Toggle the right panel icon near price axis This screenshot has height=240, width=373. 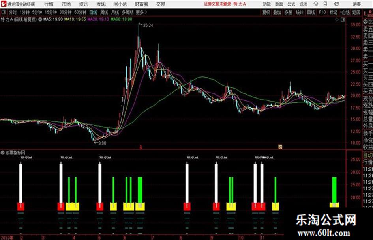(x=343, y=20)
